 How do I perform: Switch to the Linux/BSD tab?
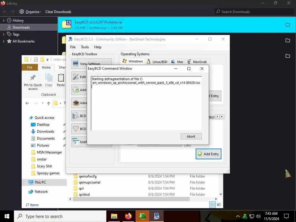point(157,62)
